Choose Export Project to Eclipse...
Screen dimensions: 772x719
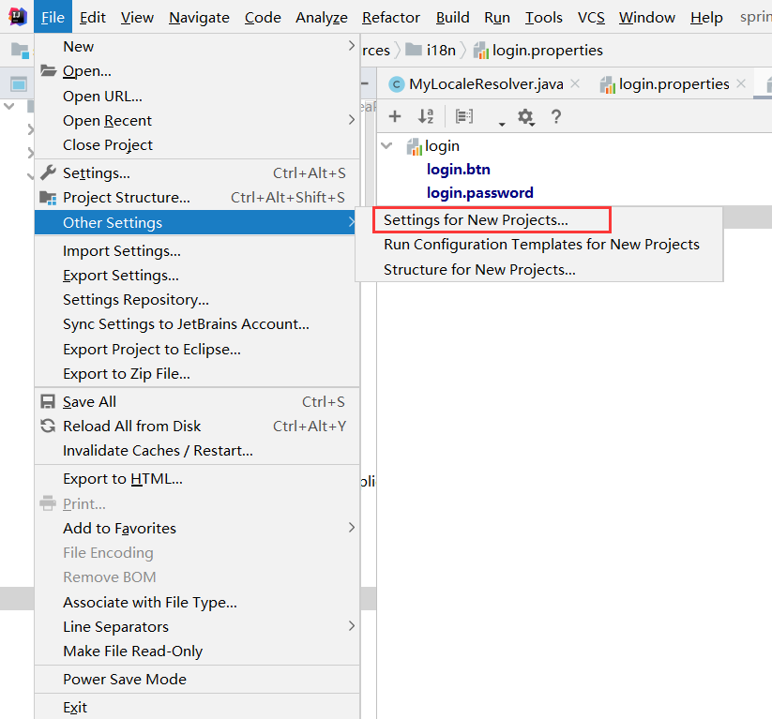197,349
